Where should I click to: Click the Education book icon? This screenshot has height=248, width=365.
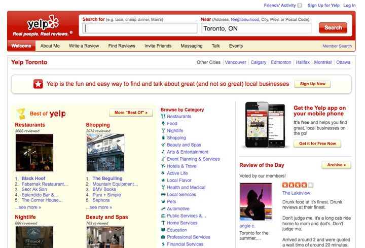coord(163,230)
